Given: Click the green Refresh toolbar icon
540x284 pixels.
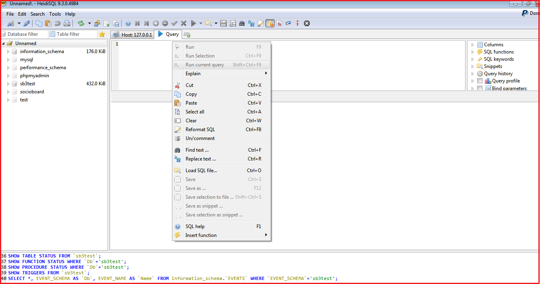Looking at the screenshot, I should point(81,23).
